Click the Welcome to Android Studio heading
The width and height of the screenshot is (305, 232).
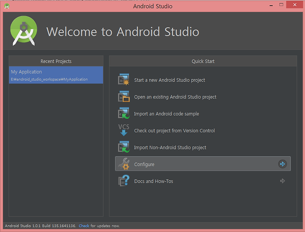pyautogui.click(x=123, y=32)
